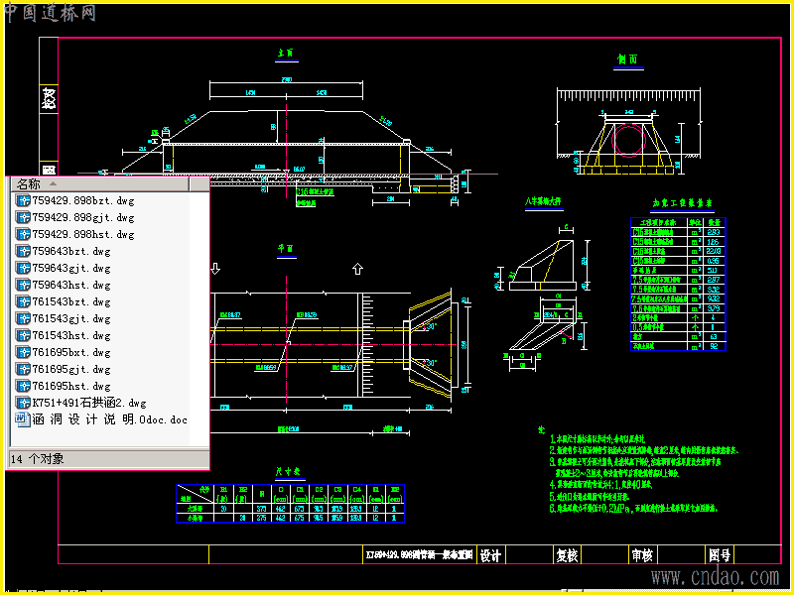Image resolution: width=794 pixels, height=595 pixels.
Task: Select the file icon for 759429.898gjt.dwg
Action: [x=24, y=217]
